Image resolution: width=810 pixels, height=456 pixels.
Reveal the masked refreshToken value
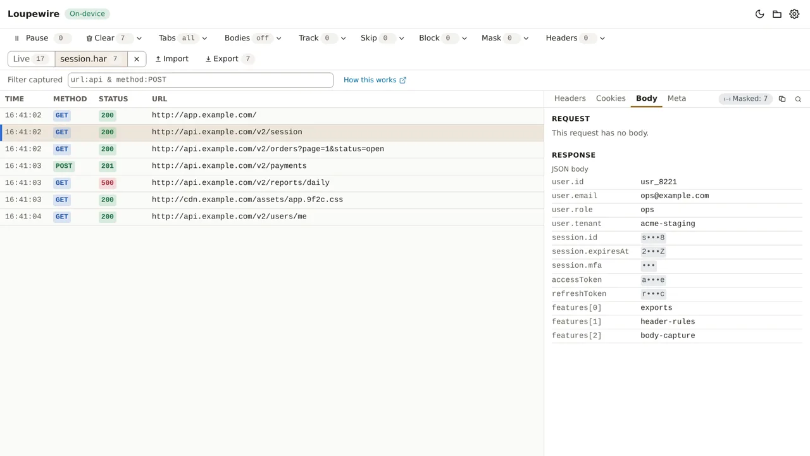[653, 294]
